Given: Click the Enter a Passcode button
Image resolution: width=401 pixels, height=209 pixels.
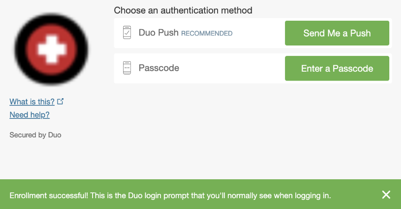Looking at the screenshot, I should point(337,68).
